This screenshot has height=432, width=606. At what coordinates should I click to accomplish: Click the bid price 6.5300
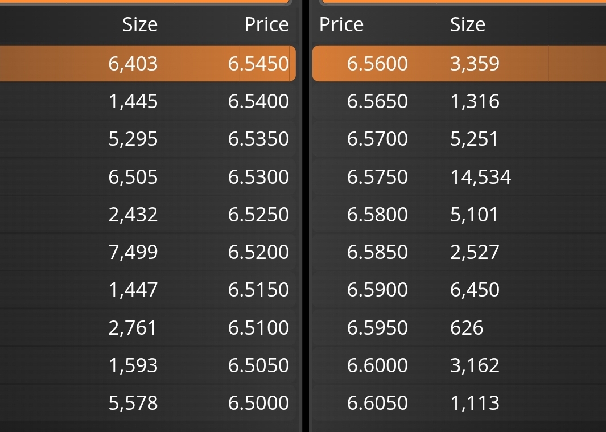click(258, 177)
